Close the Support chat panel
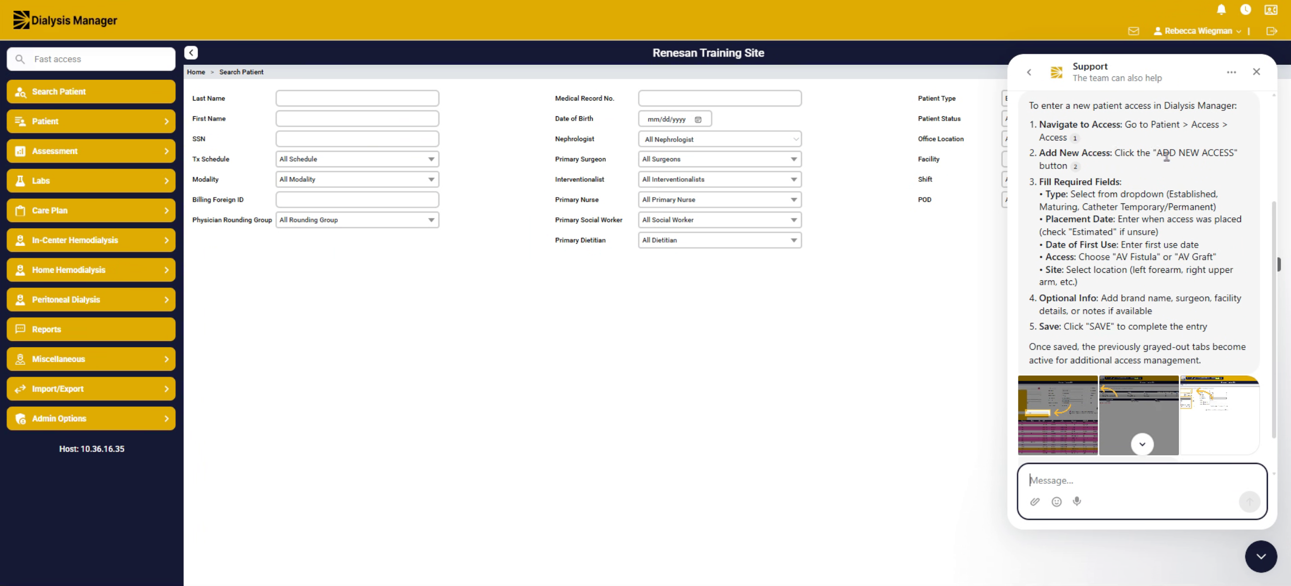The width and height of the screenshot is (1291, 586). (1257, 72)
